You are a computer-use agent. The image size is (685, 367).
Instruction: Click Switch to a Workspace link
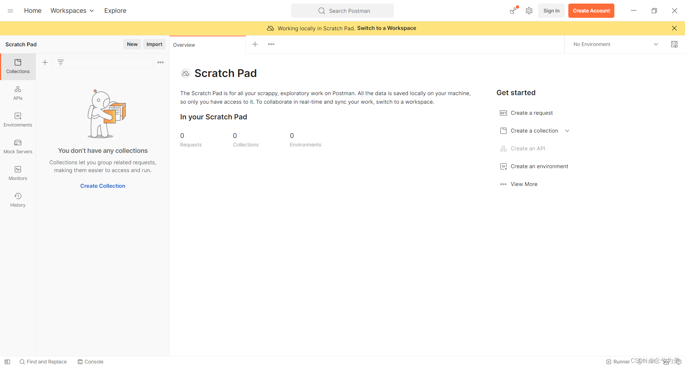pyautogui.click(x=386, y=28)
